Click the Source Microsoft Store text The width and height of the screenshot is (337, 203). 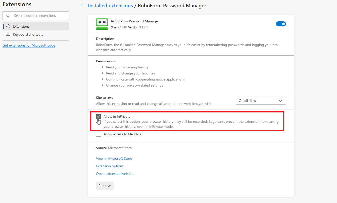(x=114, y=148)
